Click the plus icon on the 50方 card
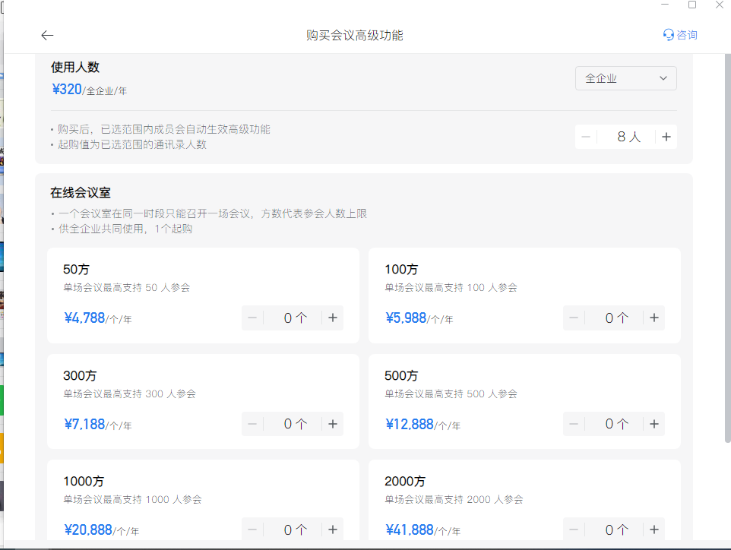The image size is (731, 550). click(332, 318)
